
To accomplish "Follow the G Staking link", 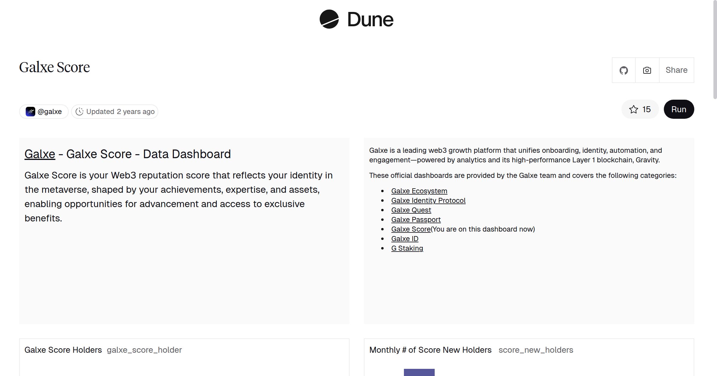I will point(407,248).
